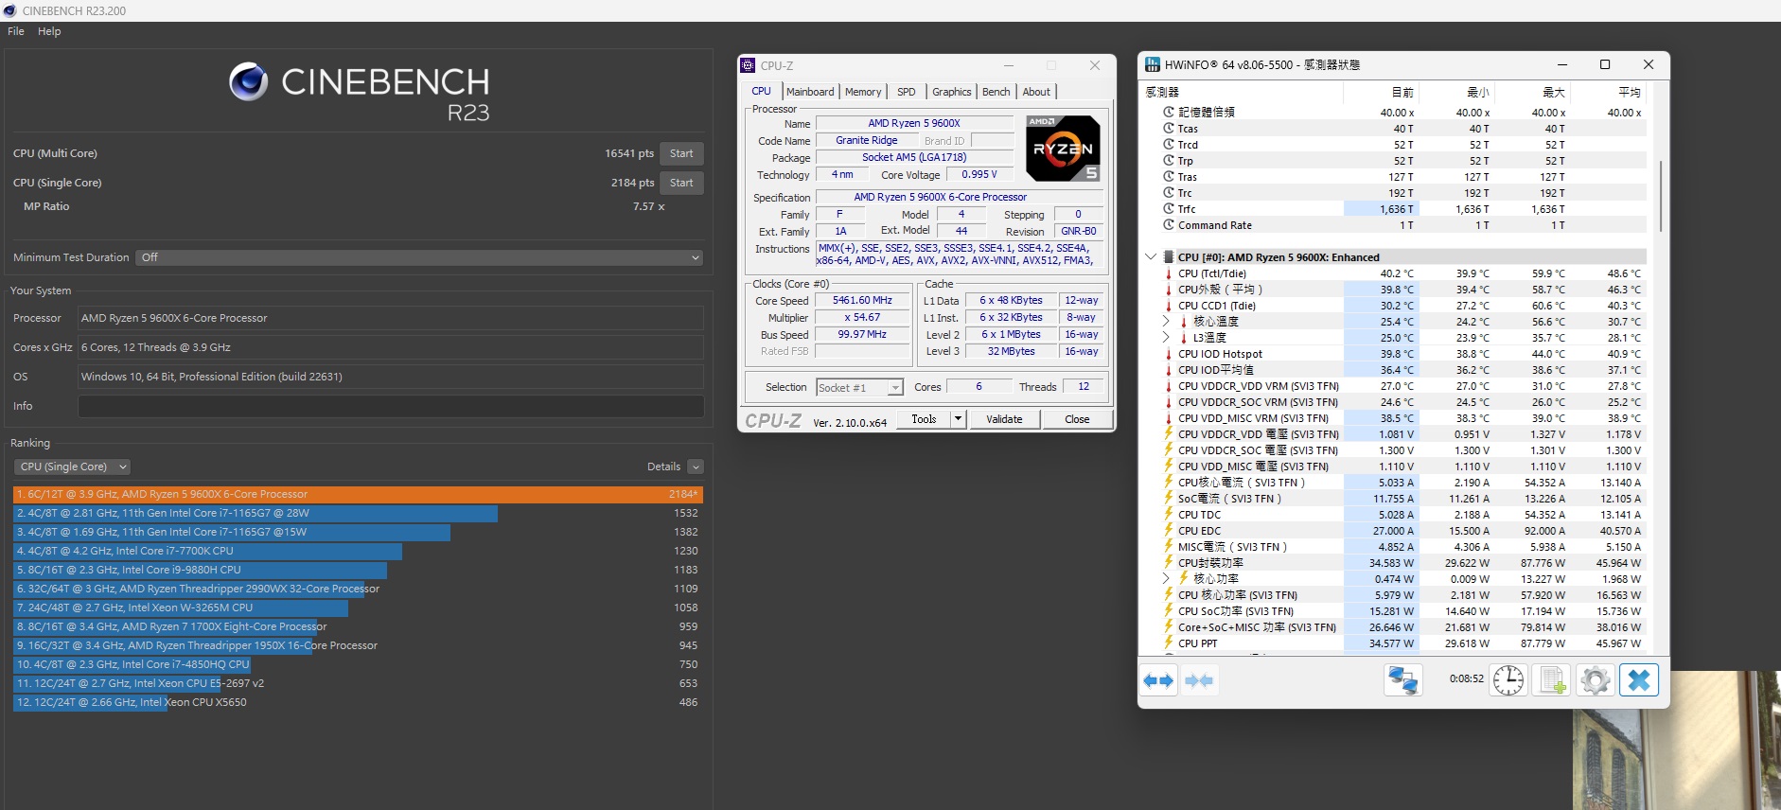This screenshot has width=1781, height=810.
Task: Click clock icon of Command Rate row
Action: [x=1169, y=225]
